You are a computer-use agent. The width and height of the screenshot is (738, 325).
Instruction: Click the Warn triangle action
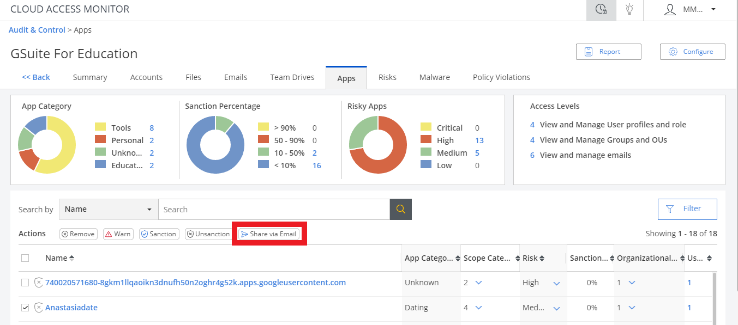(x=118, y=234)
